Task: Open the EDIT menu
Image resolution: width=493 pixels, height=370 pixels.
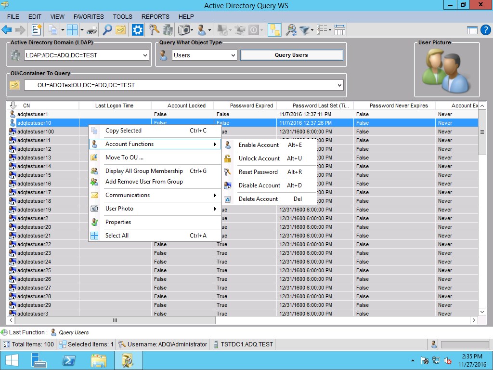Action: 35,17
